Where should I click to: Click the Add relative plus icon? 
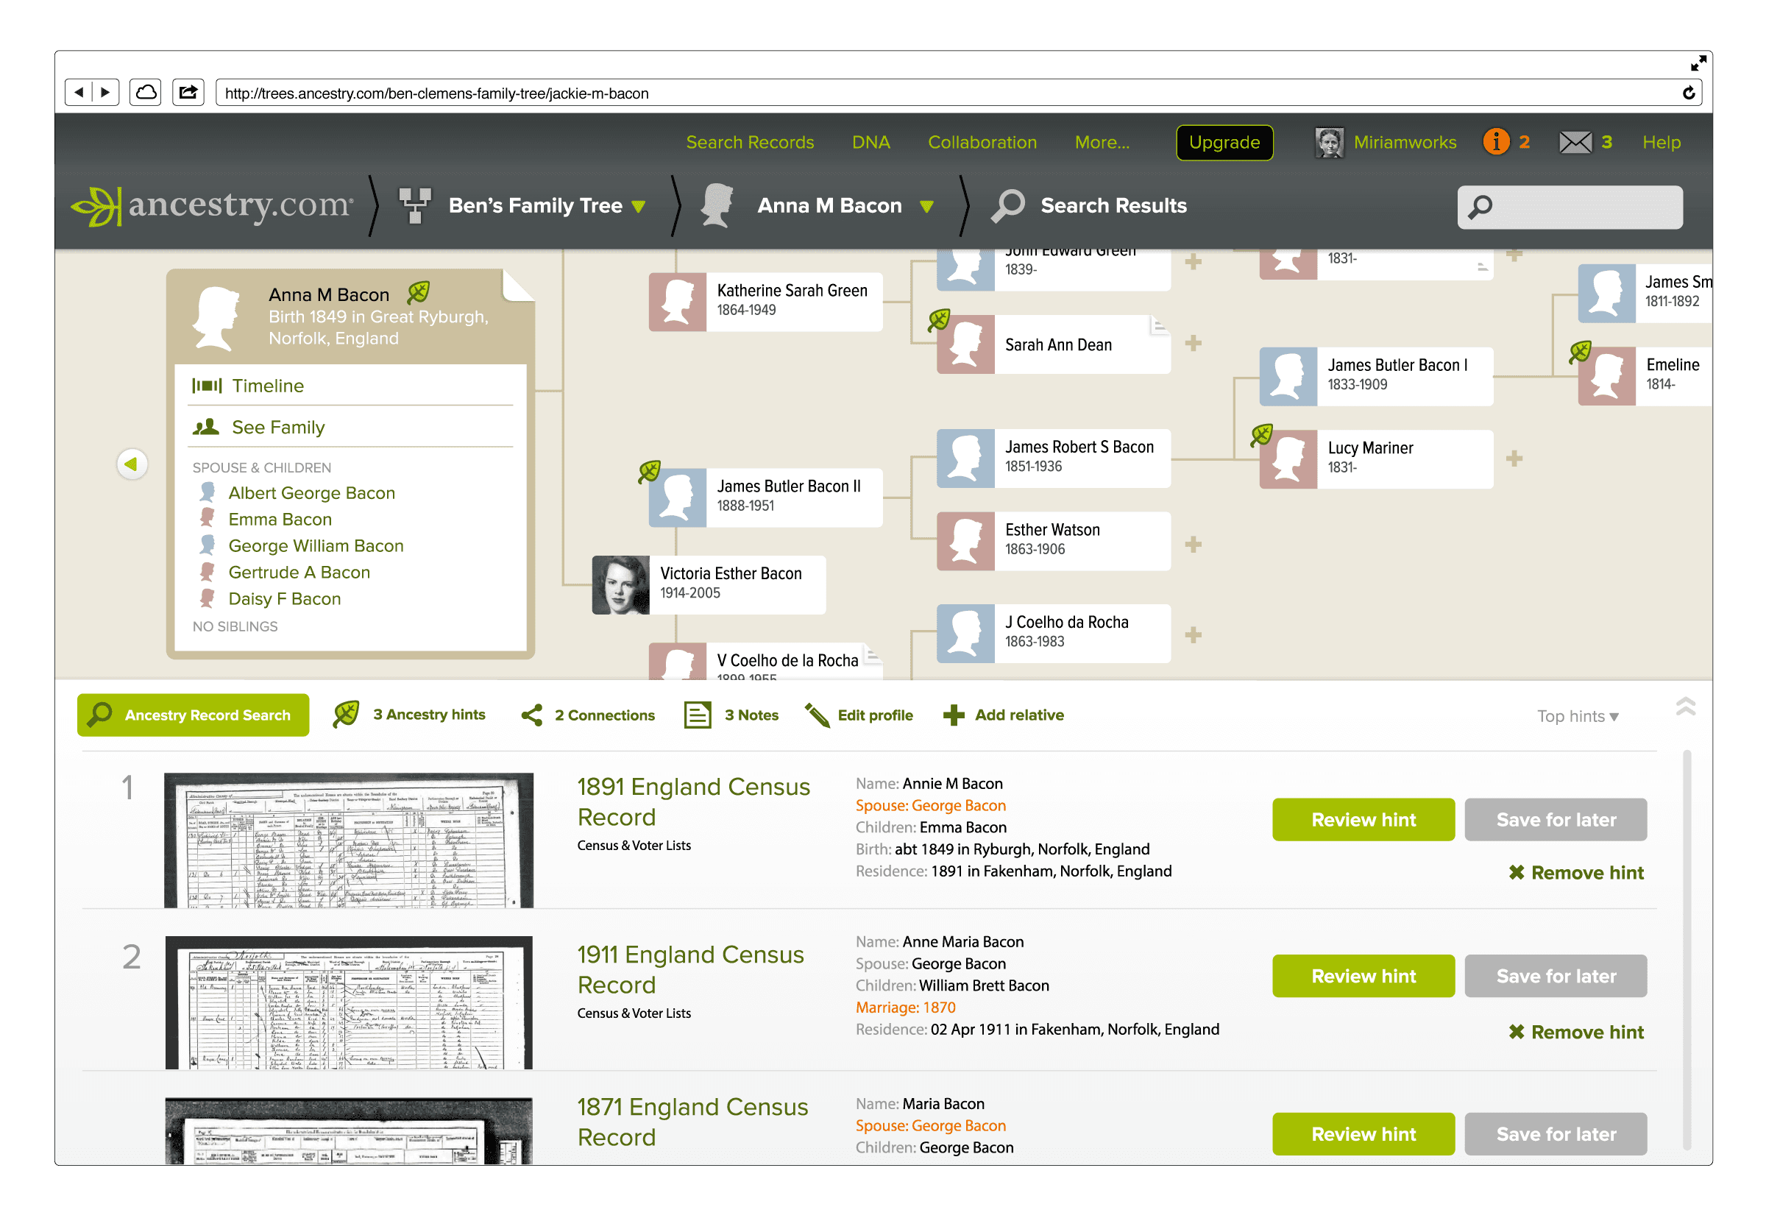pos(955,715)
